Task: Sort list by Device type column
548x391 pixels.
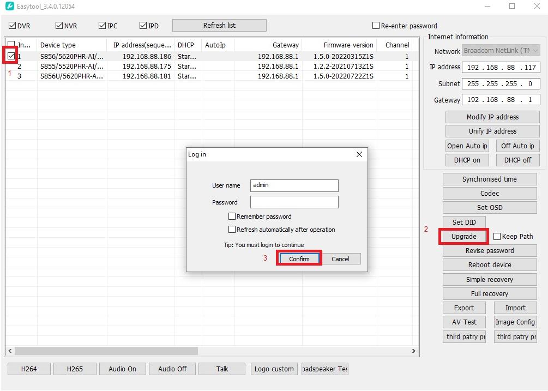Action: point(71,45)
